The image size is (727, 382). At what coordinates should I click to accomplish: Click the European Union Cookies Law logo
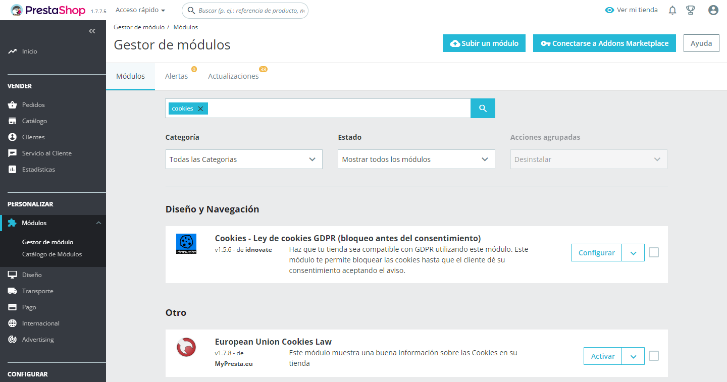[x=186, y=347]
